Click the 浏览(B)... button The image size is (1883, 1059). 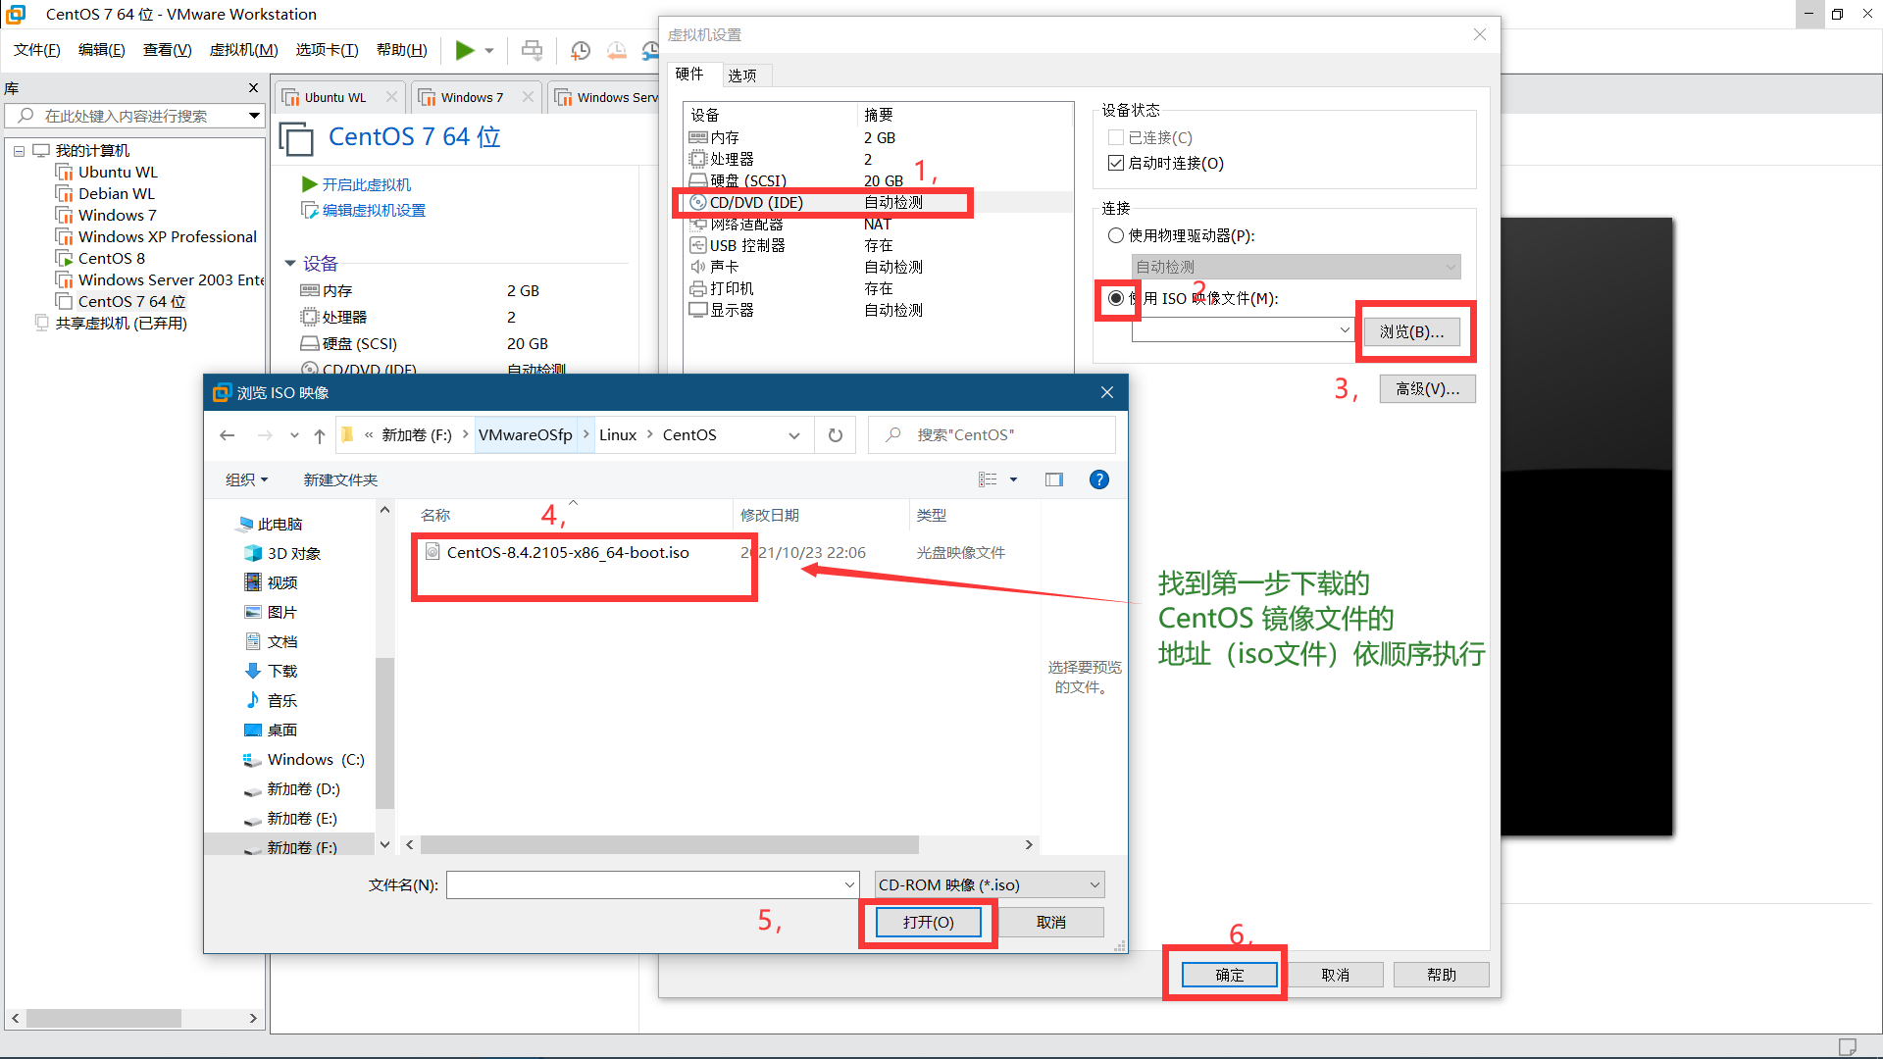coord(1411,331)
